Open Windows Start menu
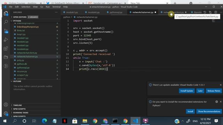This screenshot has height=125, width=223. tap(5, 121)
